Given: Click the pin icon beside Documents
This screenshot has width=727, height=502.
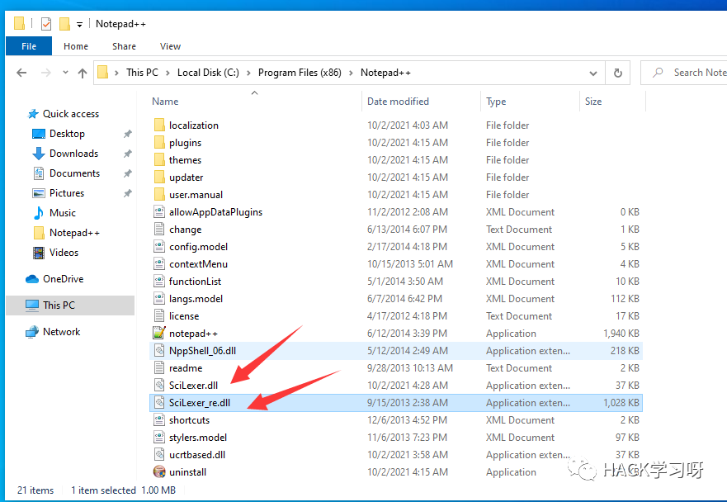Looking at the screenshot, I should pyautogui.click(x=128, y=173).
